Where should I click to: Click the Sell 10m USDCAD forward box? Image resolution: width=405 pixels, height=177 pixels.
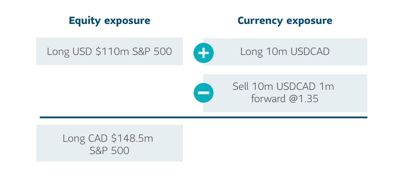[x=285, y=93]
